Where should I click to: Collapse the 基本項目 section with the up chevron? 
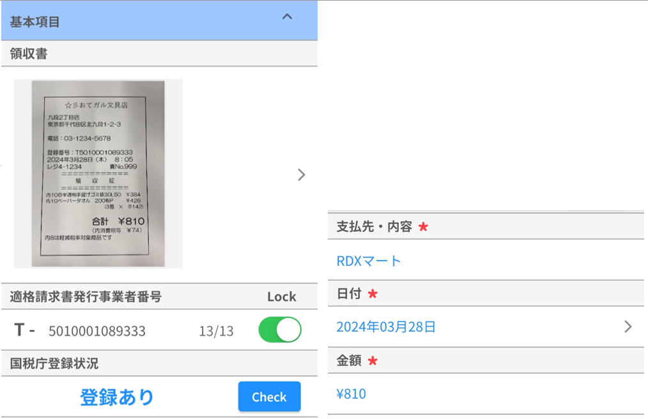tap(288, 17)
